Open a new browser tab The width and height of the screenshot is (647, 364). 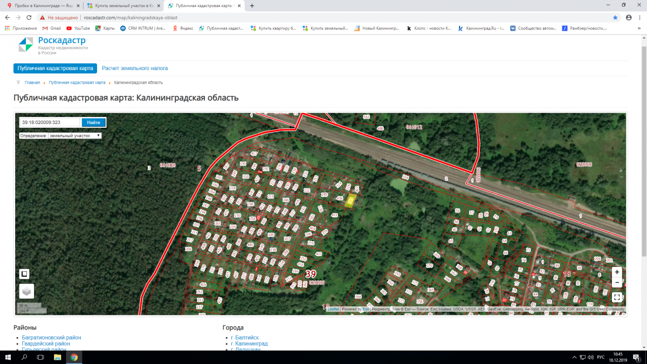click(252, 6)
